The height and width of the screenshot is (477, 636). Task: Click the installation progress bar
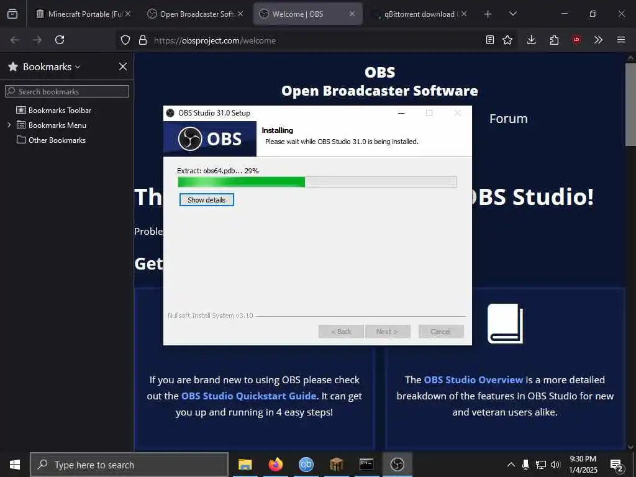point(317,182)
